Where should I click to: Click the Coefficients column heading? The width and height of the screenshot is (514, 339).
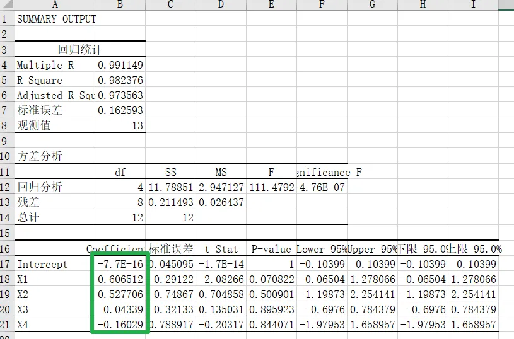pyautogui.click(x=120, y=248)
